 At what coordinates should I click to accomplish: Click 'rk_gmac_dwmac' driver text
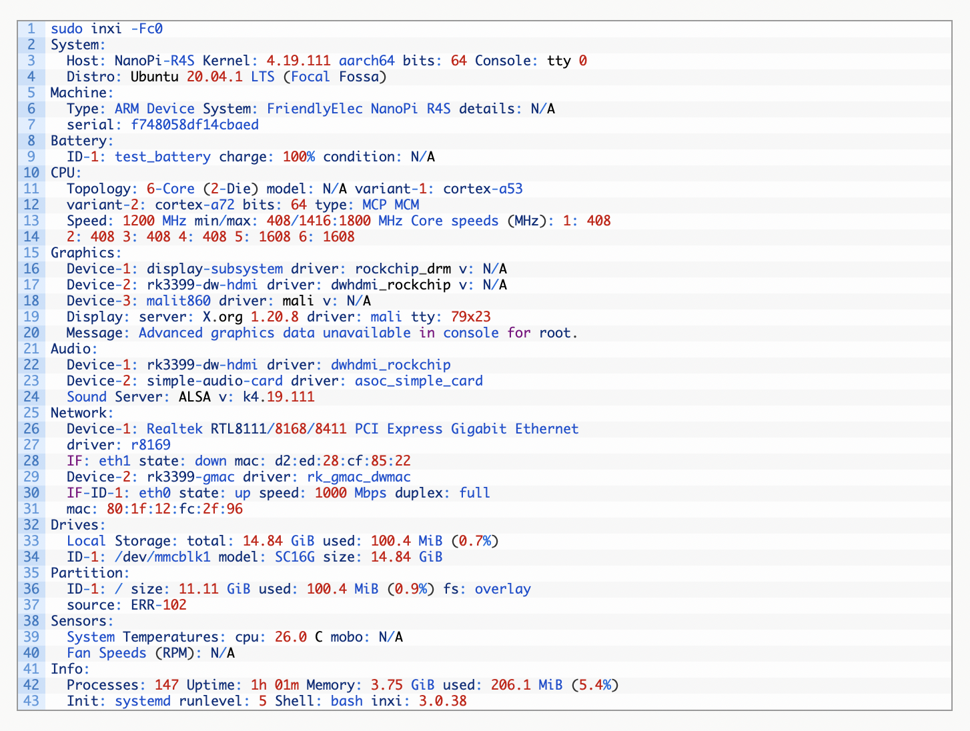click(x=359, y=477)
